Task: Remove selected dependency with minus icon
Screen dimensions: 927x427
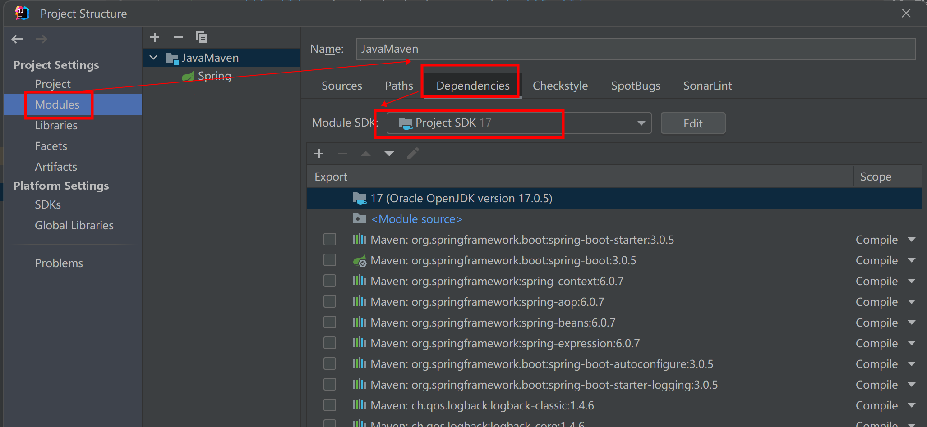Action: coord(342,154)
